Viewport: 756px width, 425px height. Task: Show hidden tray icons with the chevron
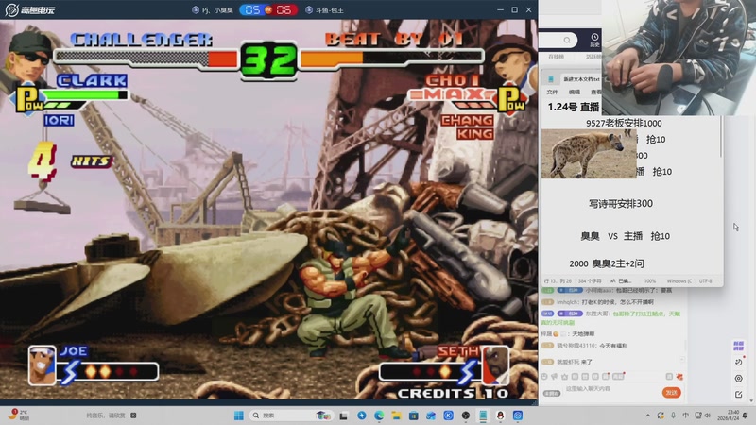coord(648,416)
